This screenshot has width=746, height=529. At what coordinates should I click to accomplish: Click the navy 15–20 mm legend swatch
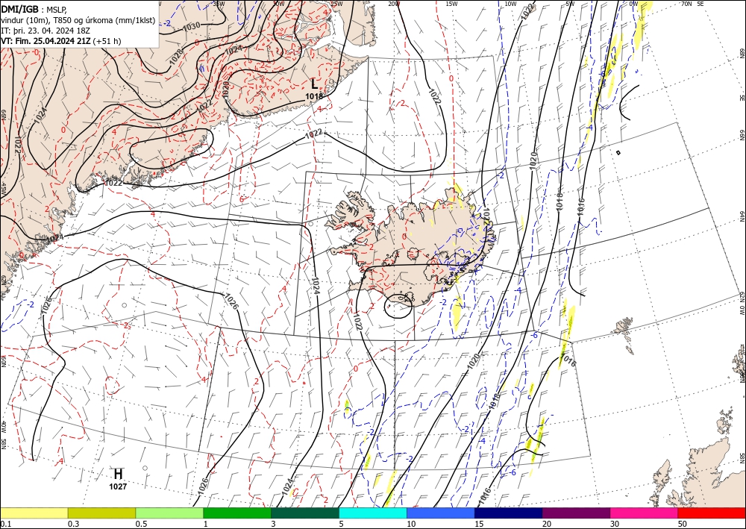click(x=509, y=513)
